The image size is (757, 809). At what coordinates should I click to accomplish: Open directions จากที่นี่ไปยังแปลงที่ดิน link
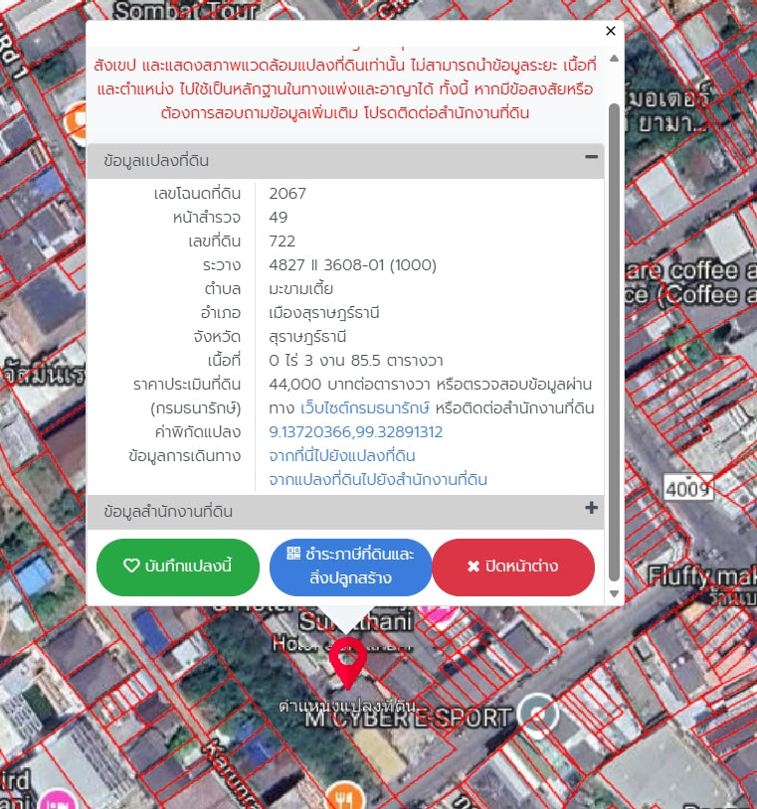point(341,456)
